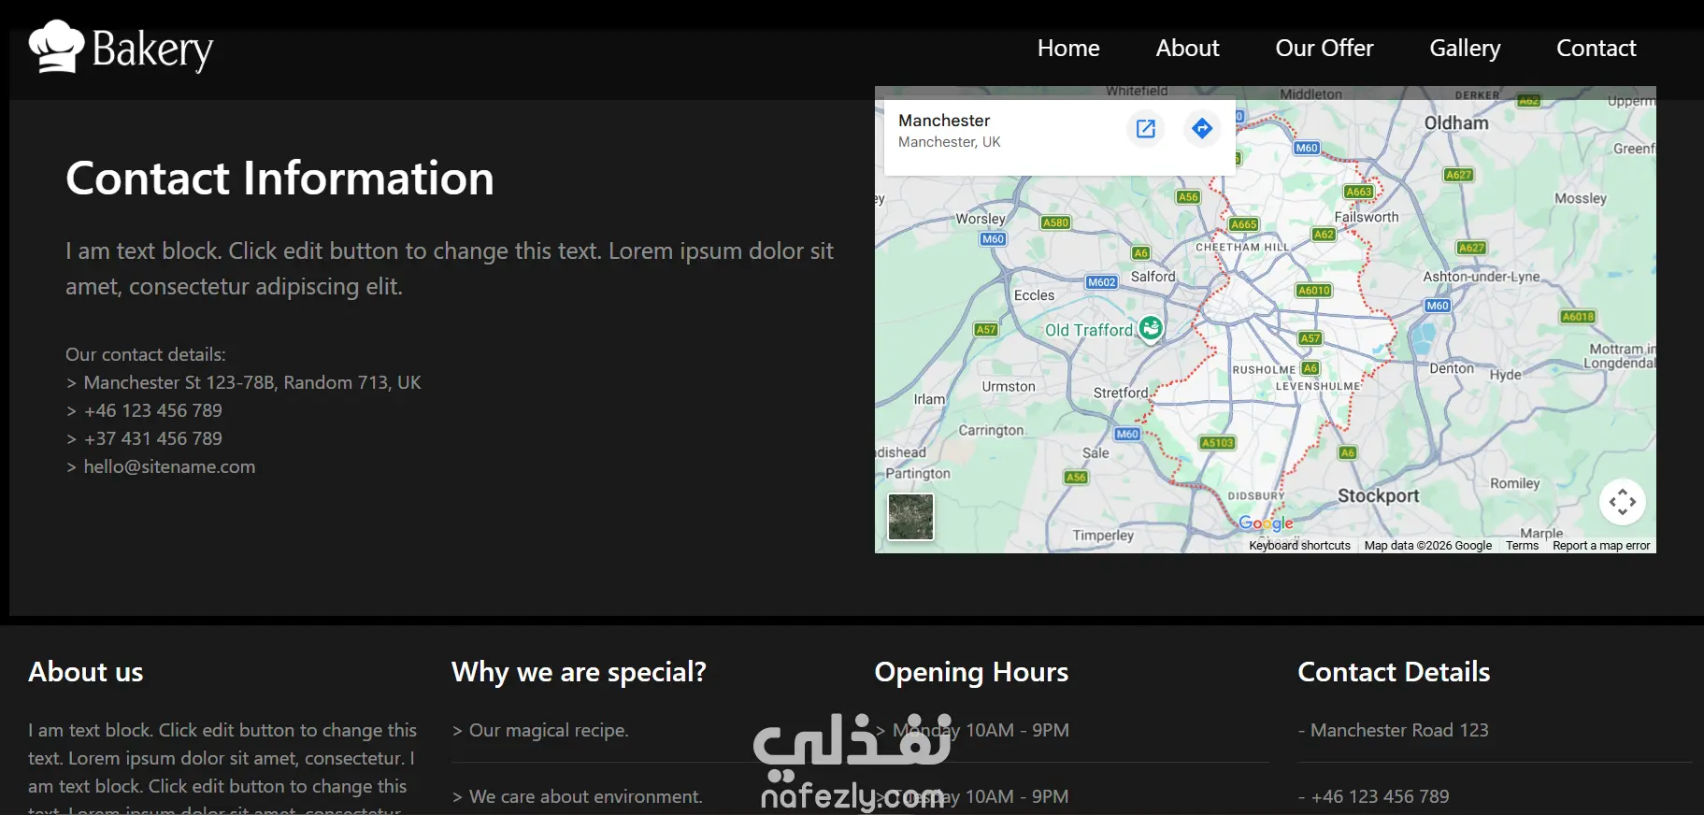The image size is (1704, 815).
Task: Click the Map data ©2026 Google text
Action: point(1428,546)
